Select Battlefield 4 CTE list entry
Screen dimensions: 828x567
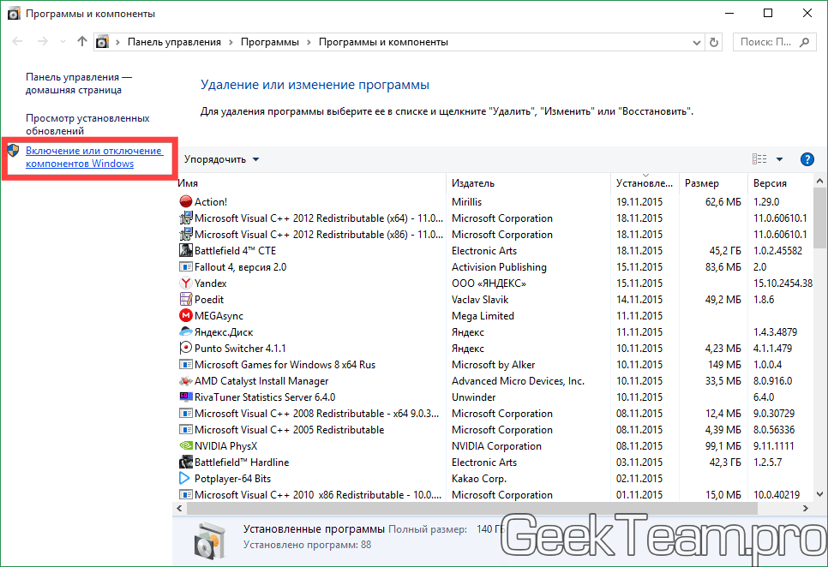pyautogui.click(x=235, y=251)
